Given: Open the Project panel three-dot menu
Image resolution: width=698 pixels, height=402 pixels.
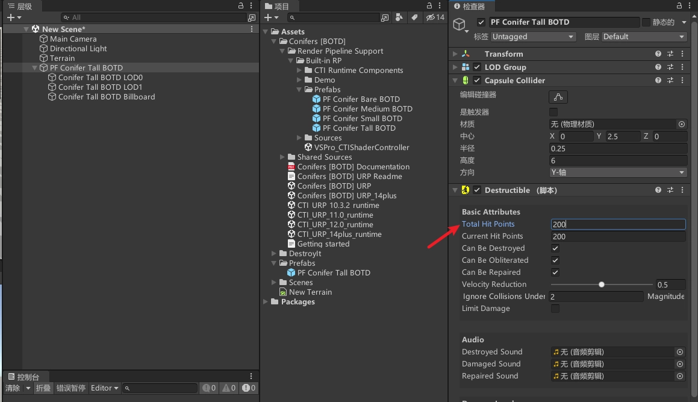Looking at the screenshot, I should click(x=440, y=6).
